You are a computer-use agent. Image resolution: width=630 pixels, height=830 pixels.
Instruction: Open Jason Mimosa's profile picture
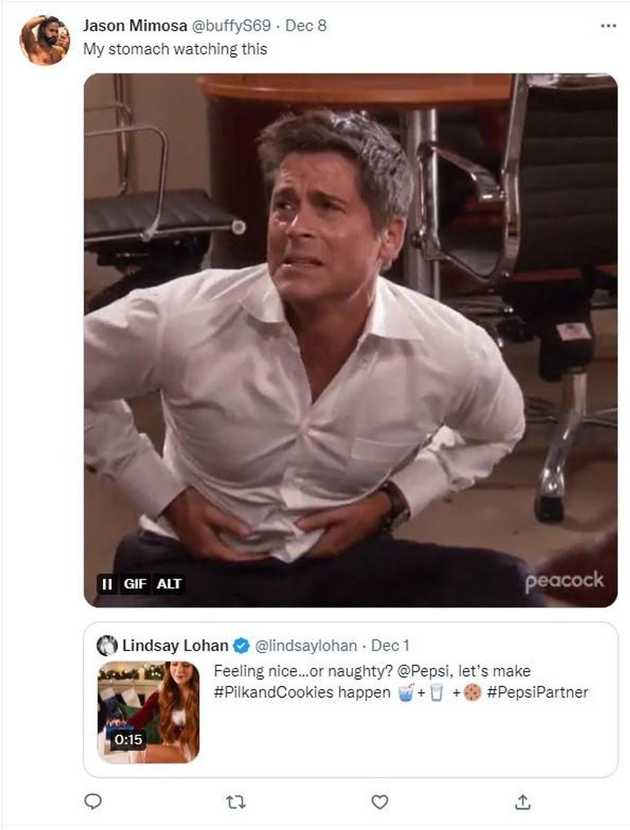(44, 40)
